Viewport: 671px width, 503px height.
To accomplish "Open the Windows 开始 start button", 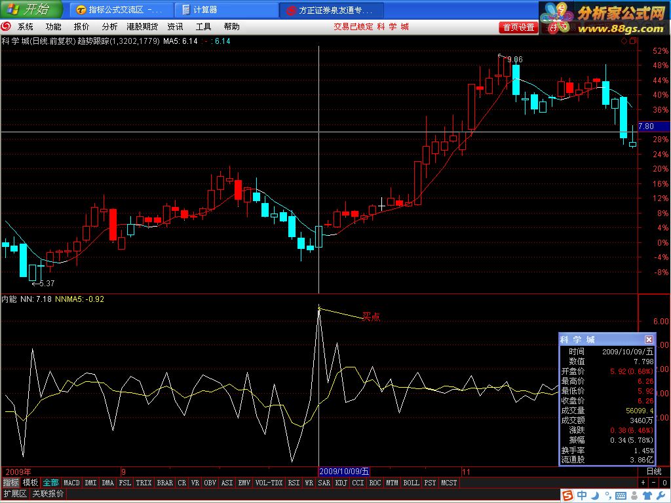I will [31, 9].
